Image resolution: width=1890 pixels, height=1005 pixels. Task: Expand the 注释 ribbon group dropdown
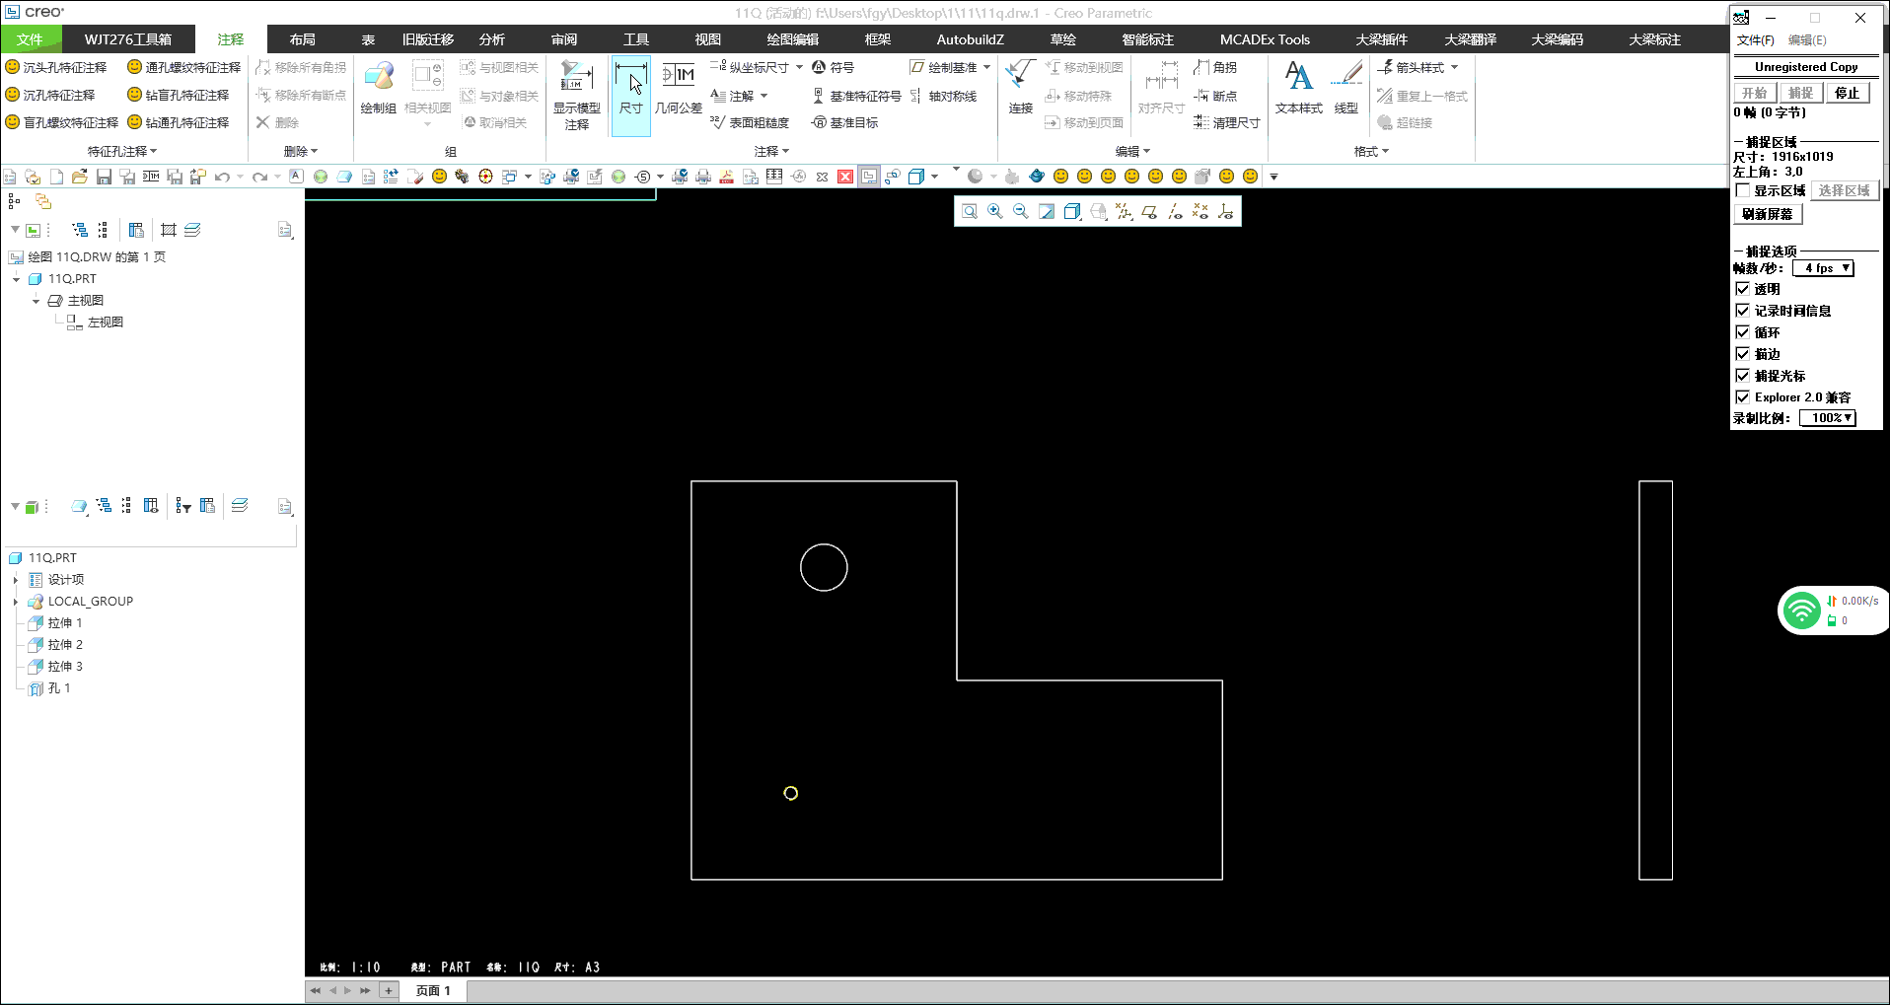point(772,151)
